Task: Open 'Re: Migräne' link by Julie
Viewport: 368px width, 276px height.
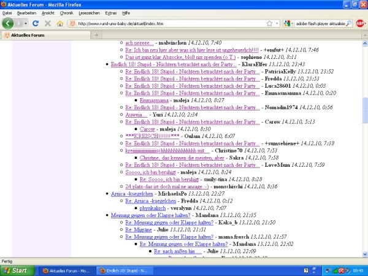Action: click(139, 230)
